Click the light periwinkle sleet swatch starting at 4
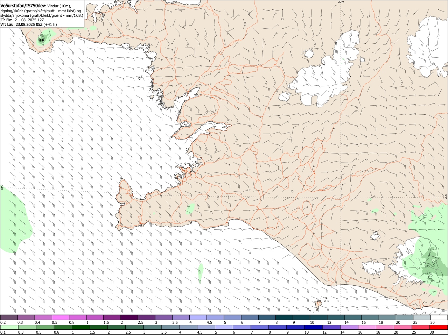 [x=198, y=318]
